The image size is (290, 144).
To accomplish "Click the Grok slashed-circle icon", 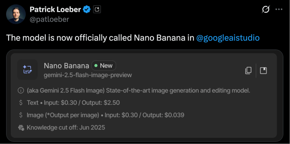I will click(266, 9).
